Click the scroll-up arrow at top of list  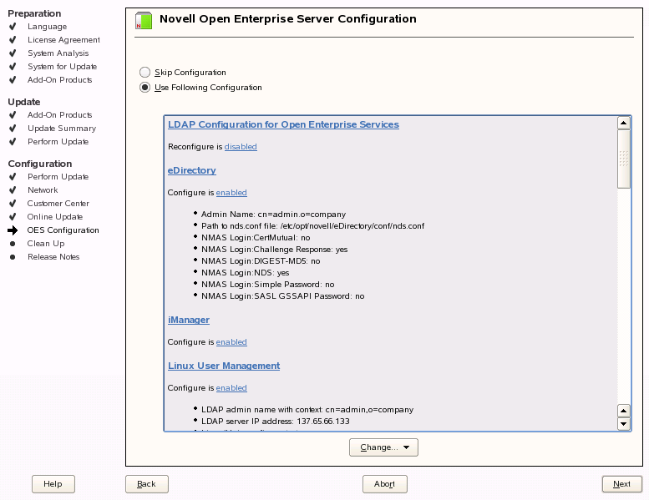(623, 124)
